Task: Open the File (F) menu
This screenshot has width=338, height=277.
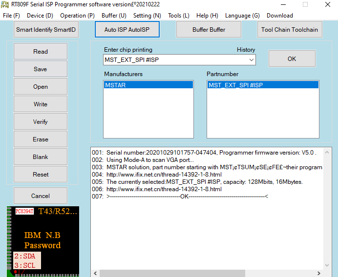Action: pos(11,16)
